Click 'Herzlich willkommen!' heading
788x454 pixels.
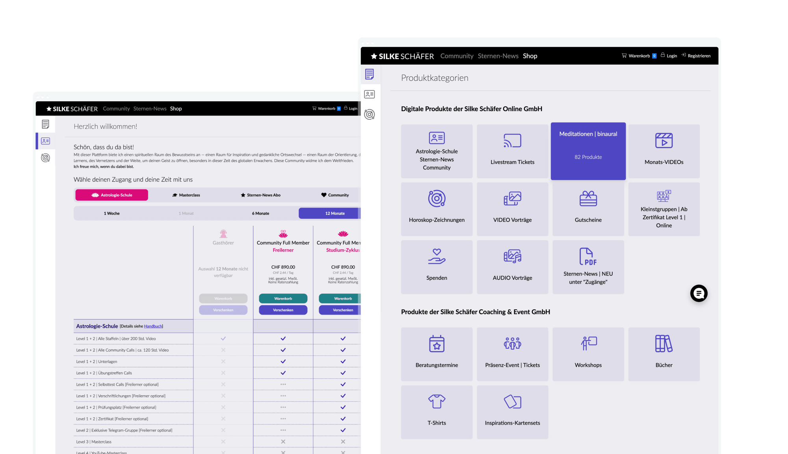click(x=105, y=127)
